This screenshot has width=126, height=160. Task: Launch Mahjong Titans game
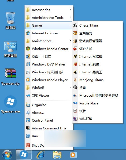(x=97, y=80)
